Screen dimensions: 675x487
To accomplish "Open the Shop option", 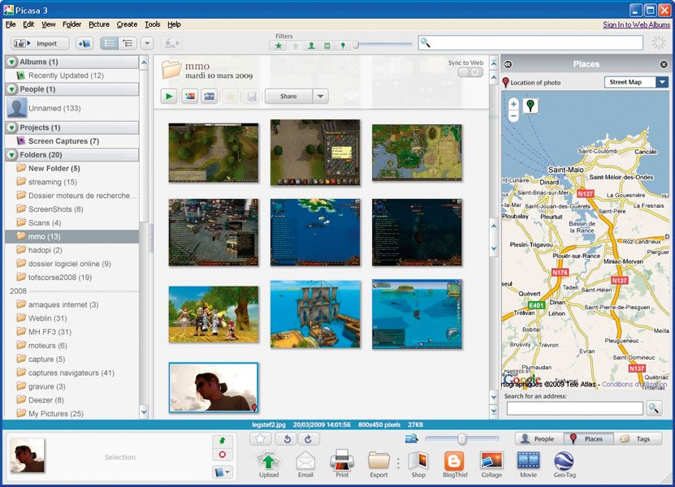I will 418,464.
